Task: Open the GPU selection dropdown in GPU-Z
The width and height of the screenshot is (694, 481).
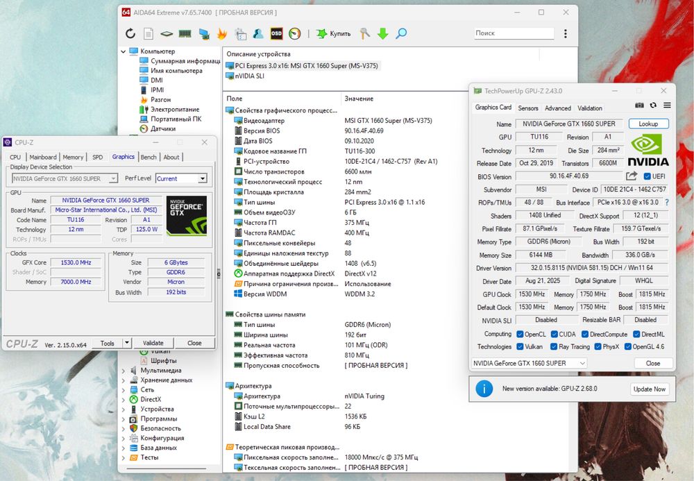Action: point(529,363)
